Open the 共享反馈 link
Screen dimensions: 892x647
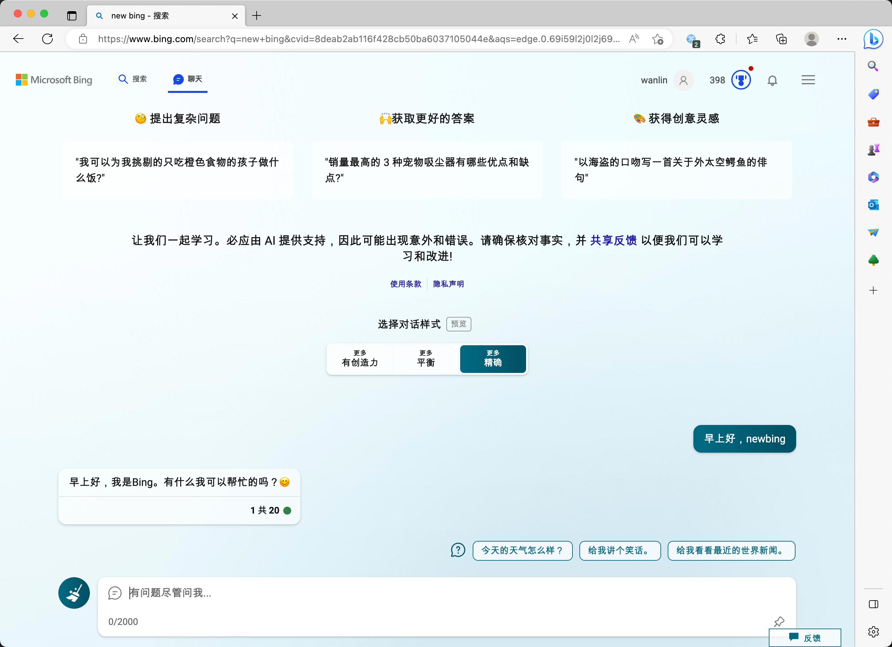613,240
